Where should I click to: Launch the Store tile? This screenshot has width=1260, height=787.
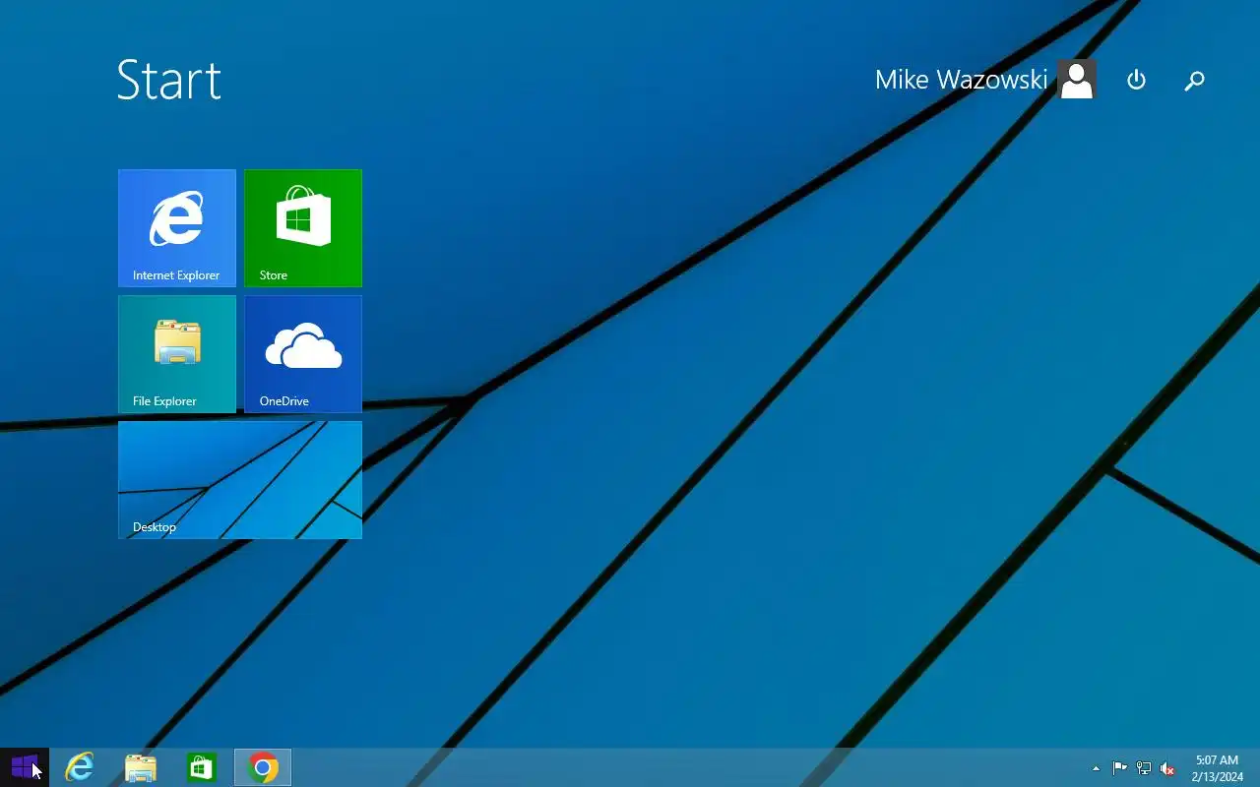tap(303, 228)
